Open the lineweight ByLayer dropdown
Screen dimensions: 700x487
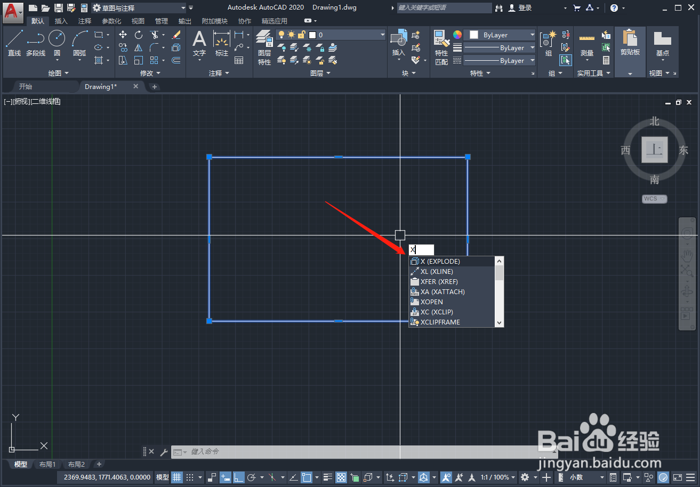(x=499, y=48)
